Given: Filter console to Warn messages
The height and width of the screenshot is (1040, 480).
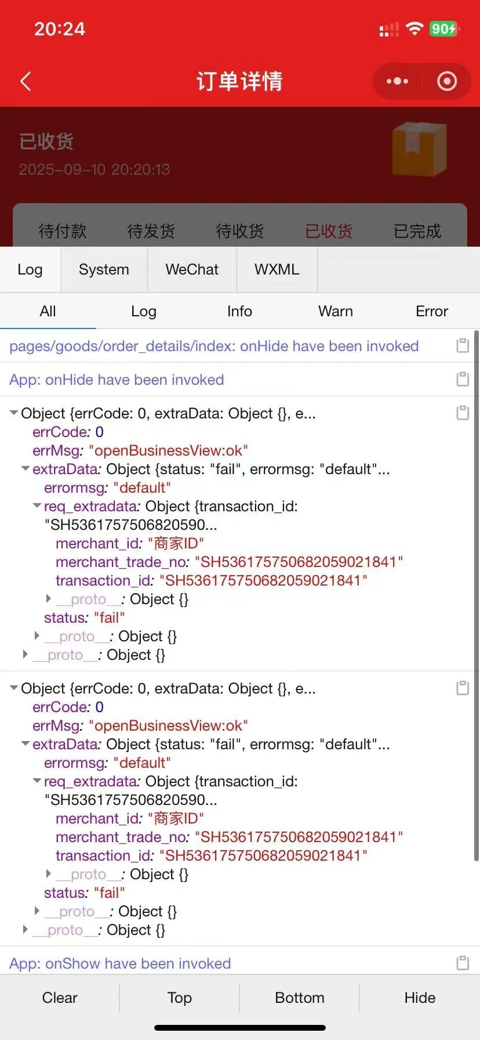Looking at the screenshot, I should point(336,311).
